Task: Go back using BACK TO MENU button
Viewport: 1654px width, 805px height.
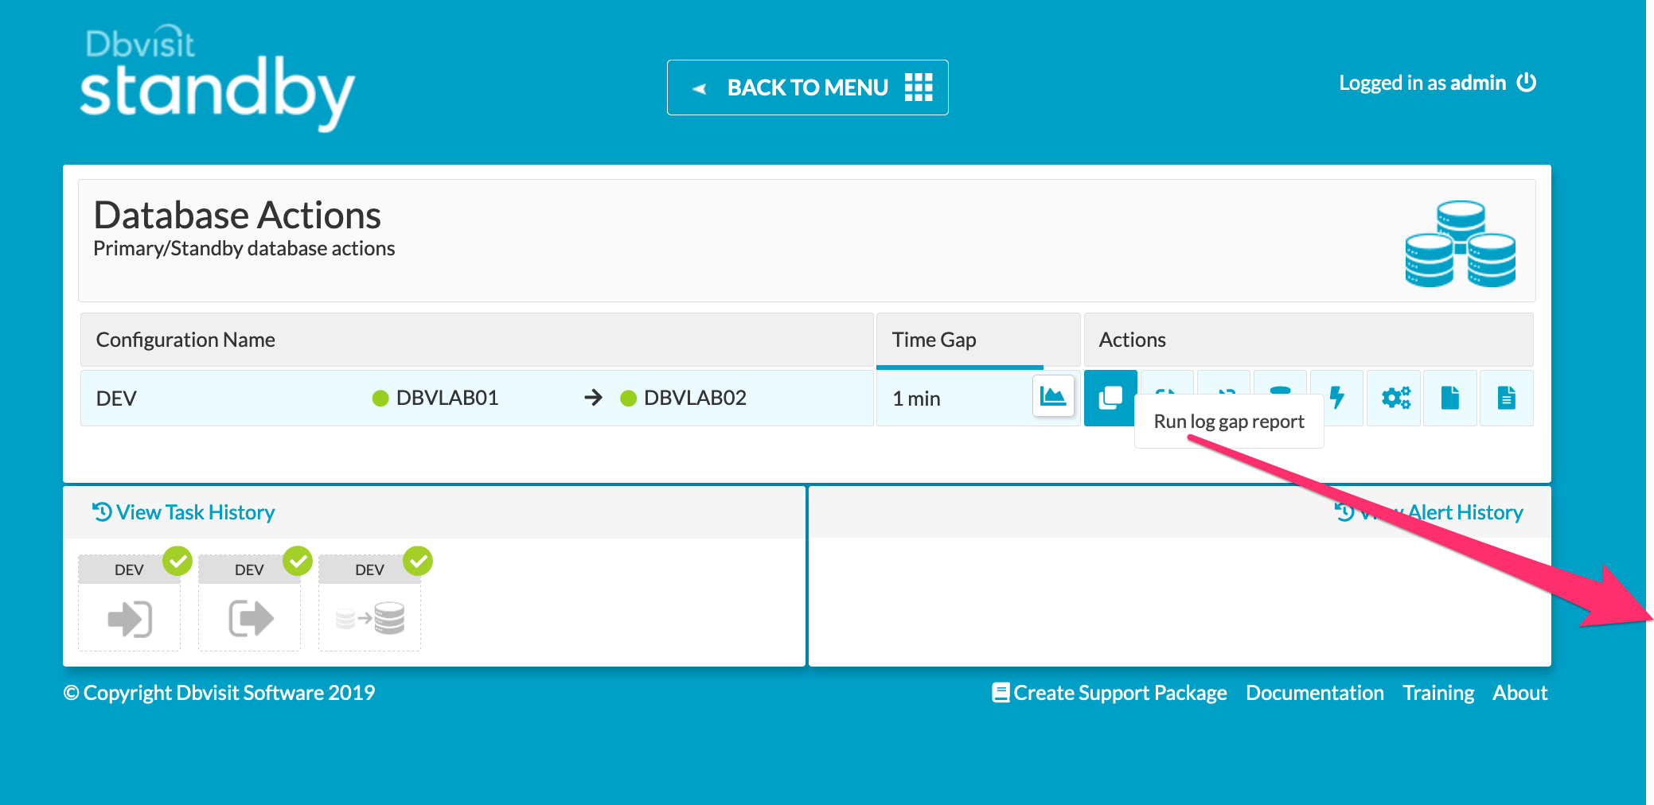Action: pyautogui.click(x=807, y=87)
